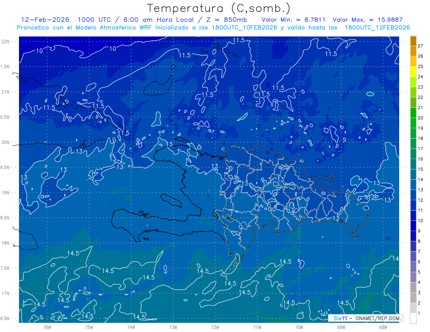Screen dimensions: 430x332
Task: Click the "1800UTC_10FEB2026" initialization timestamp
Action: click(x=244, y=28)
